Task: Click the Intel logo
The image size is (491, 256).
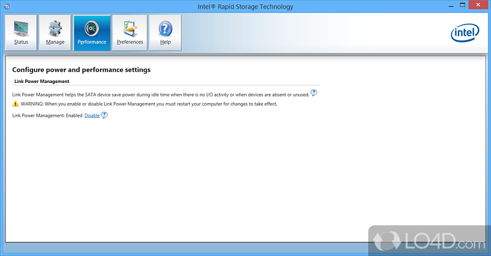Action: click(465, 33)
